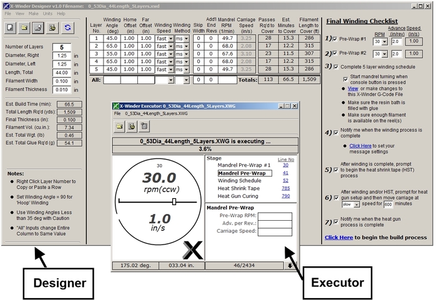Click line number 30 link for Mandrel Pre-Wrap #1
Viewport: 437px width, 300px height.
pyautogui.click(x=286, y=165)
